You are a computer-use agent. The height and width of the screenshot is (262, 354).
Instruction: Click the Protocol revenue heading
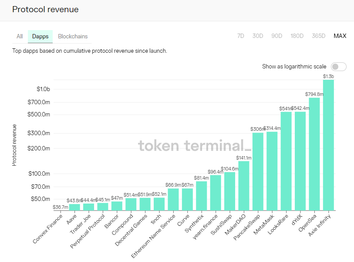(45, 9)
